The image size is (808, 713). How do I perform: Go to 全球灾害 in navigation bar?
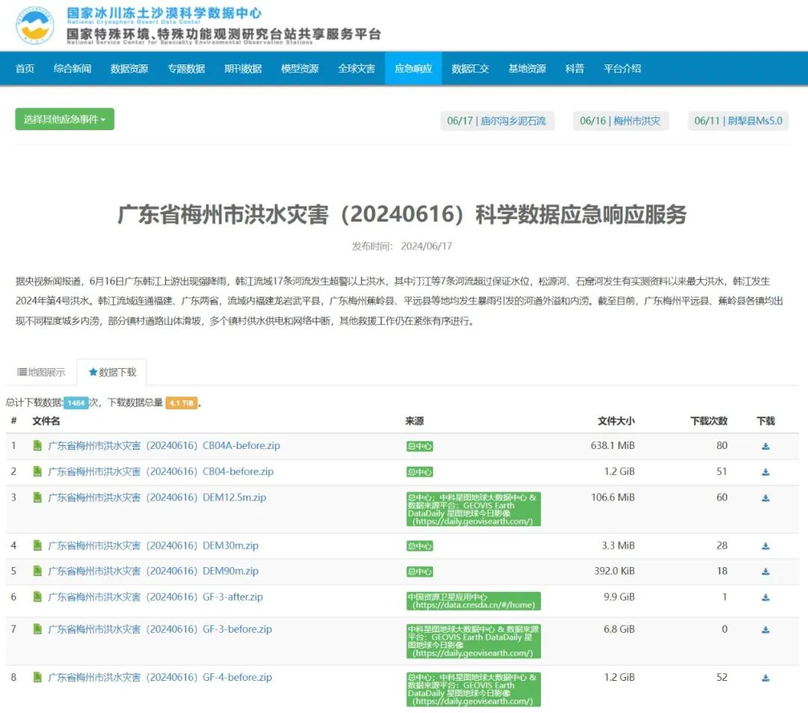[x=356, y=69]
